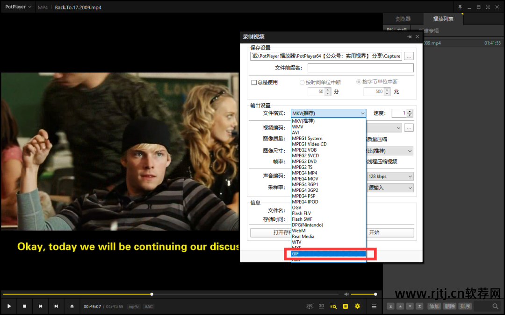This screenshot has width=505, height=315.
Task: Click the 00:45:07 elapsed time display
Action: tap(93, 307)
